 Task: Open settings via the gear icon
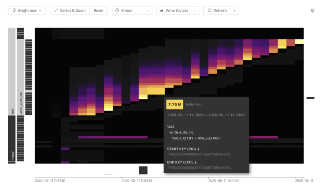point(312,11)
